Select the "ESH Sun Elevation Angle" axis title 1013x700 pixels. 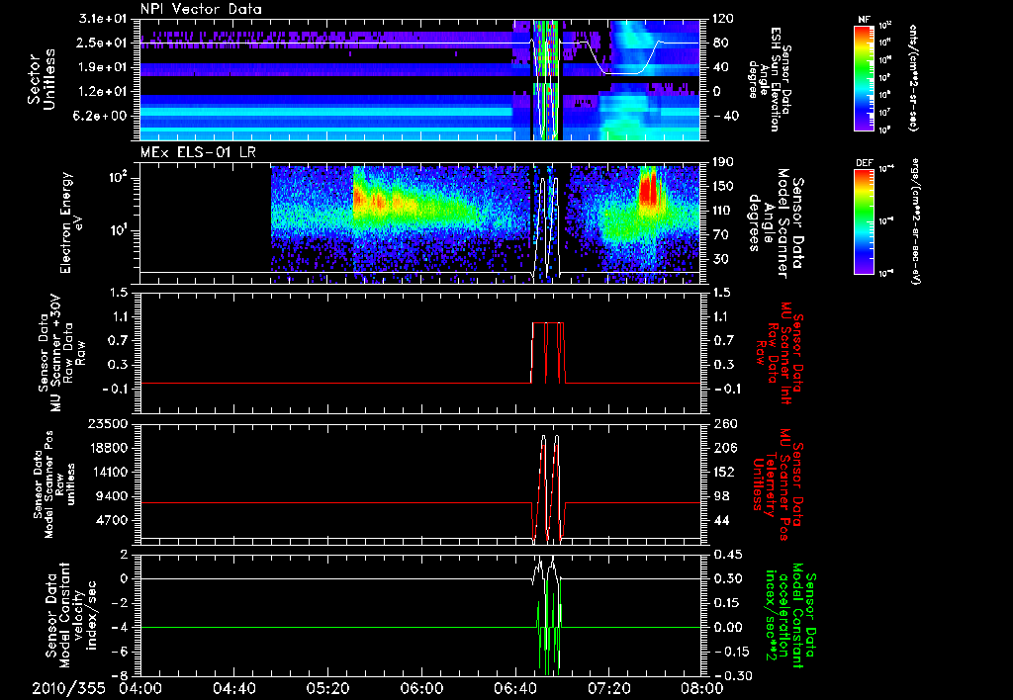[770, 79]
